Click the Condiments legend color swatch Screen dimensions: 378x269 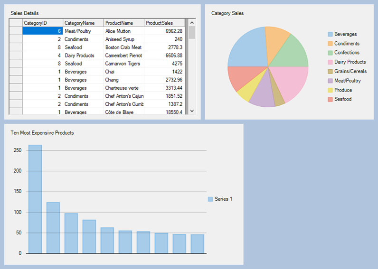(x=330, y=44)
